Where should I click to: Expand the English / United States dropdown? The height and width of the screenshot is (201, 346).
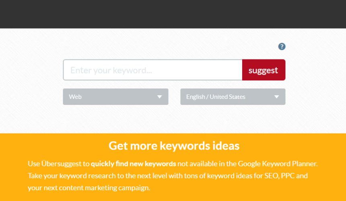(x=233, y=97)
